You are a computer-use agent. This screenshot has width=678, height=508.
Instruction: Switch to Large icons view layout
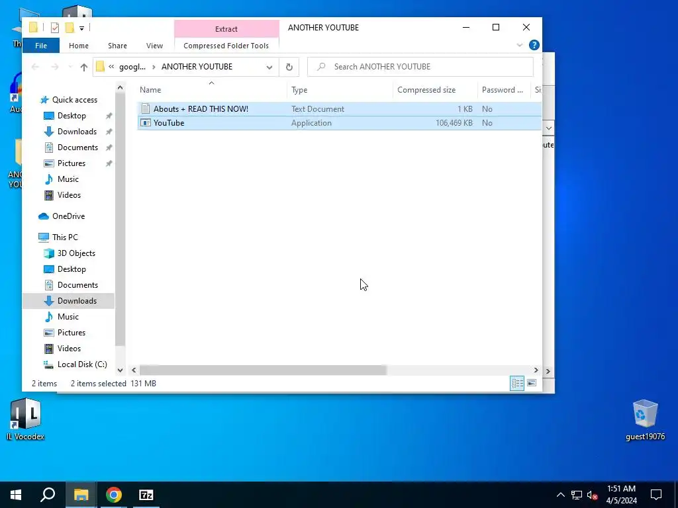point(532,383)
